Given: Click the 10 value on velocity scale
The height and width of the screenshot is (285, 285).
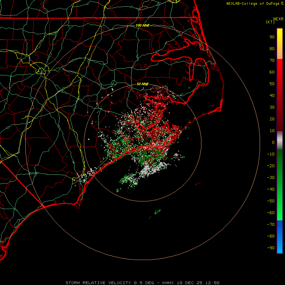Looking at the screenshot, I should pyautogui.click(x=272, y=131).
